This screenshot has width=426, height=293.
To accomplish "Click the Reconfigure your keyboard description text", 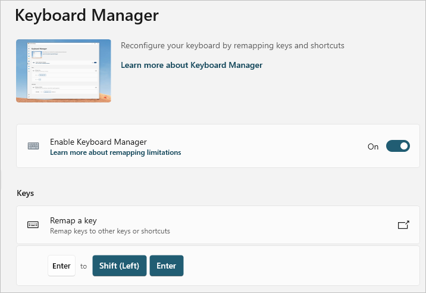I will click(x=233, y=45).
